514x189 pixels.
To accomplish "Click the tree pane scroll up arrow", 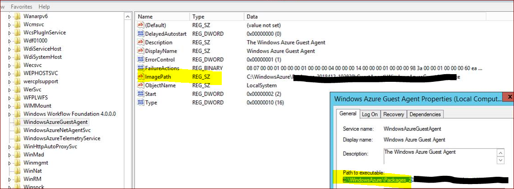I will pos(128,17).
